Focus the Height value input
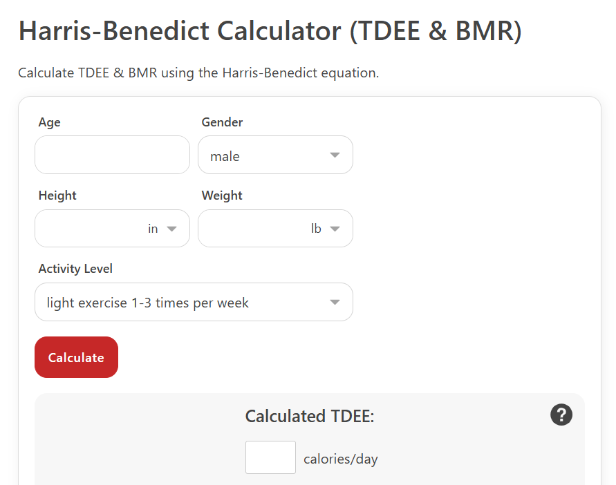The width and height of the screenshot is (616, 485). click(x=91, y=229)
